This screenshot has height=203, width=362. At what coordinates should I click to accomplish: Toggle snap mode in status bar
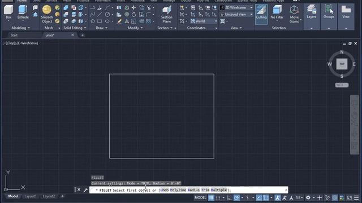click(218, 197)
